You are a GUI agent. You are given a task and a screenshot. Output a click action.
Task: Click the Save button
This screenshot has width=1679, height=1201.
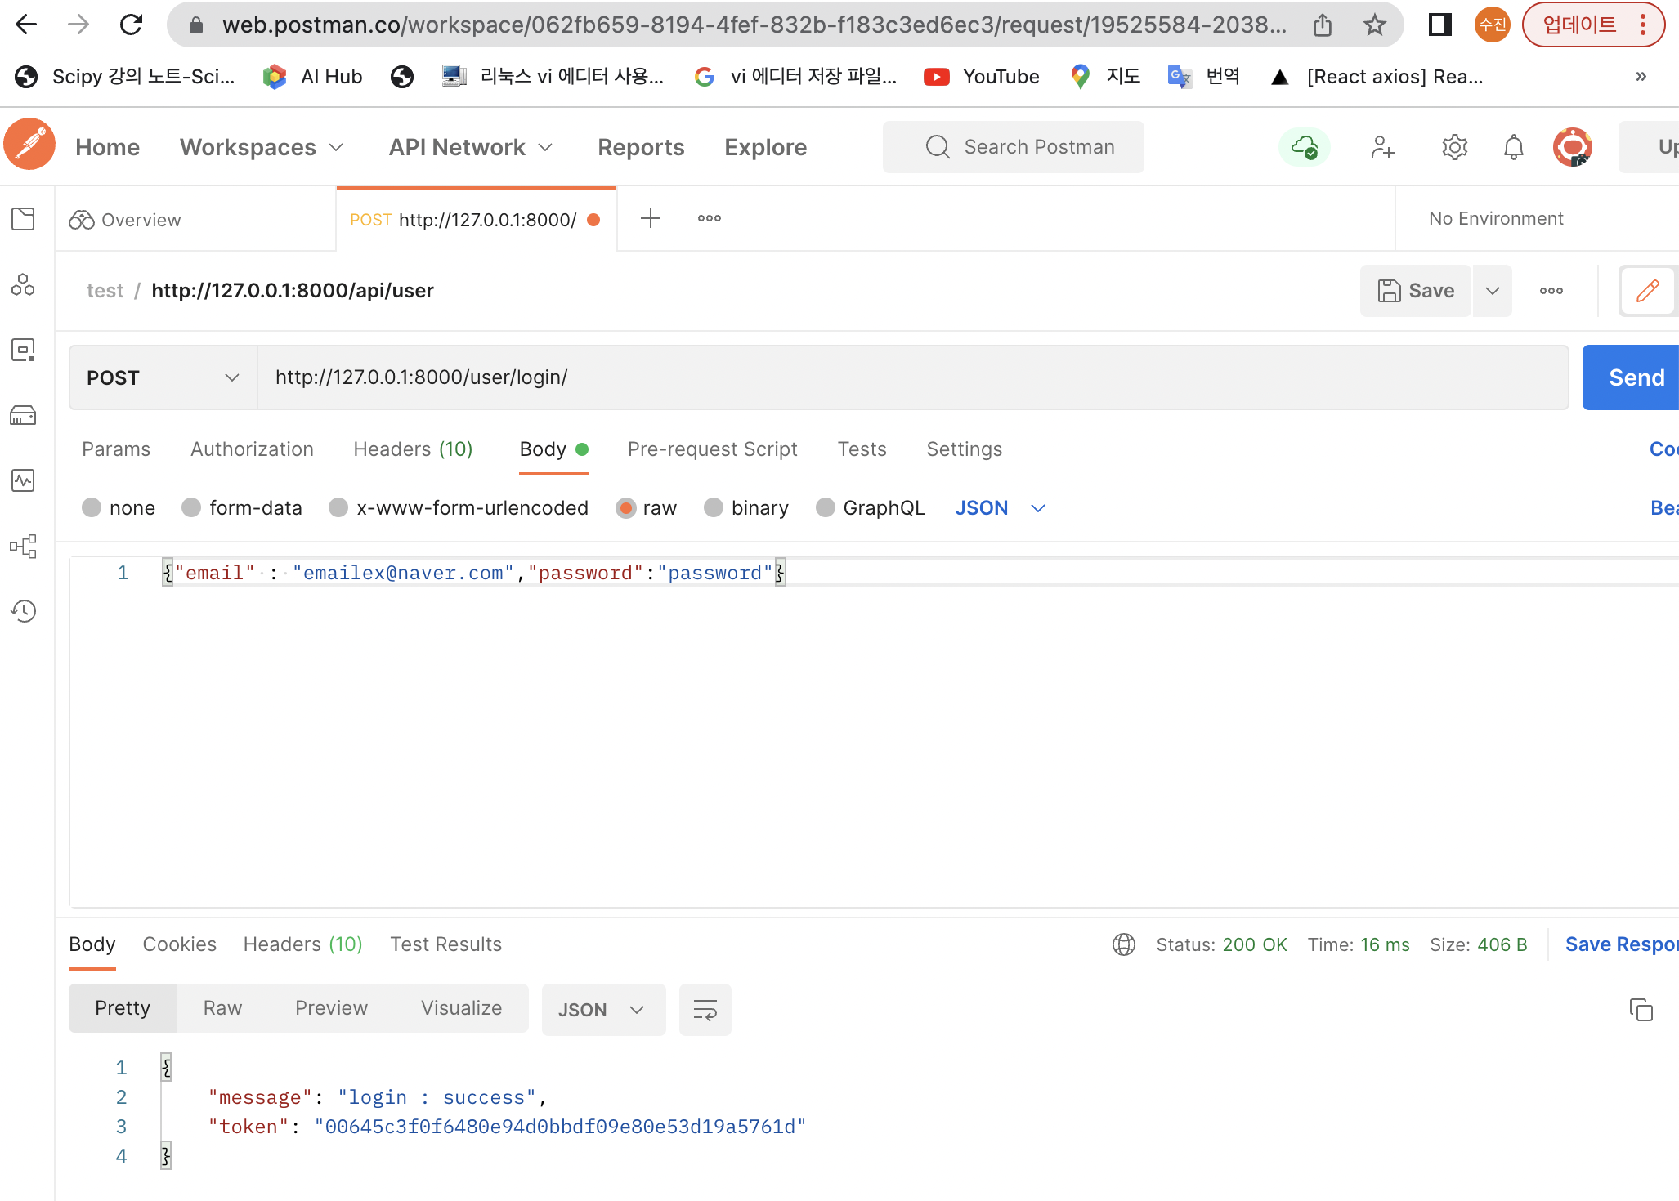click(x=1416, y=291)
